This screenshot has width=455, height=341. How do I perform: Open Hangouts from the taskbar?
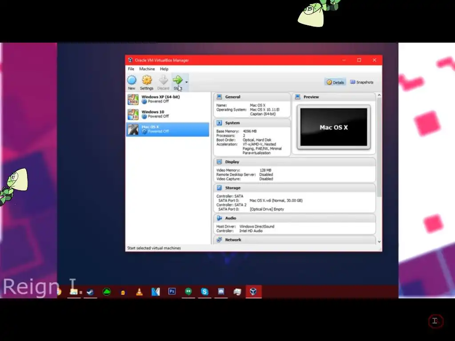188,292
